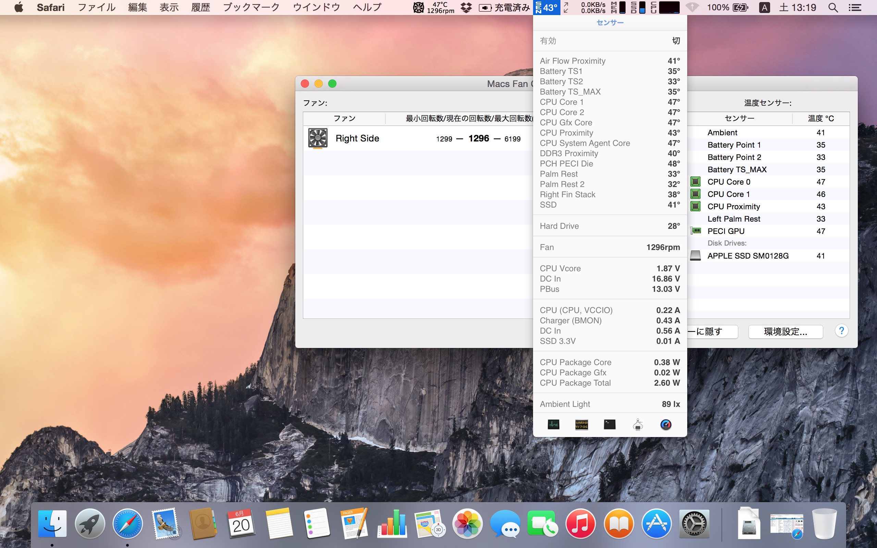The width and height of the screenshot is (877, 548).
Task: Open the input source A menu
Action: coord(764,7)
